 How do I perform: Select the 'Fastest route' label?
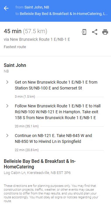pos(15,47)
